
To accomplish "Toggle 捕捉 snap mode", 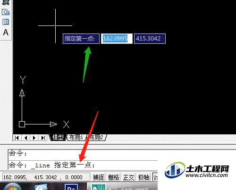I will 99,177.
